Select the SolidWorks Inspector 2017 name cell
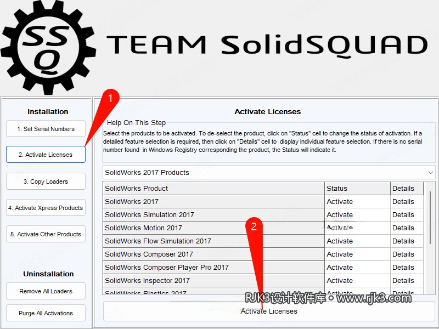Screen dimensions: 439x329 click(x=213, y=280)
